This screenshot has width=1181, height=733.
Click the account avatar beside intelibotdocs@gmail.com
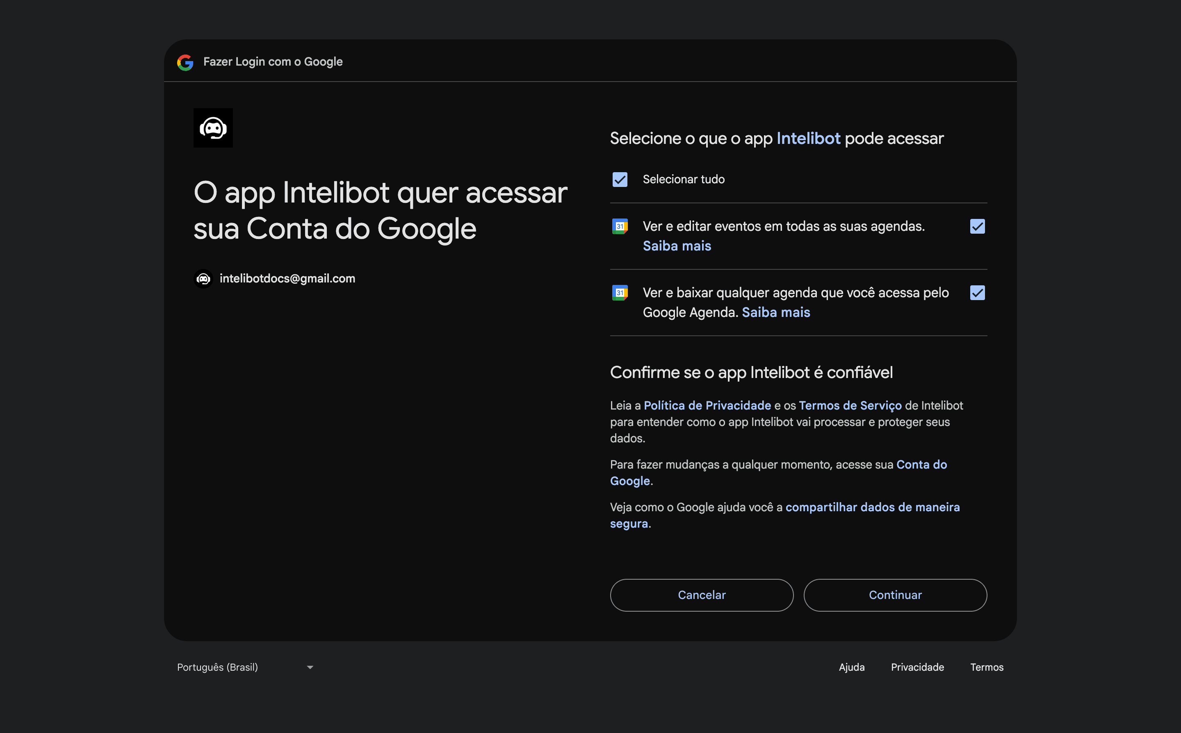204,279
